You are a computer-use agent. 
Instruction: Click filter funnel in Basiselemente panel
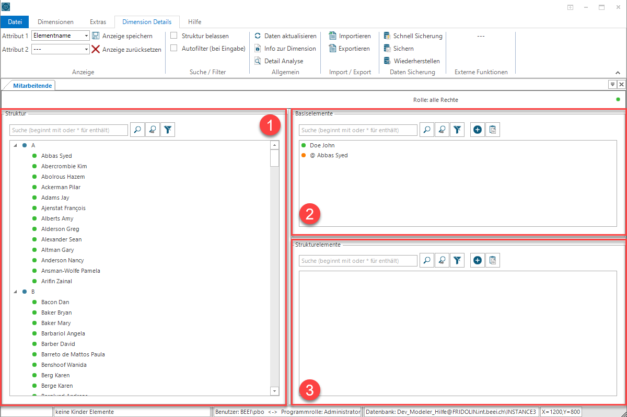[457, 130]
